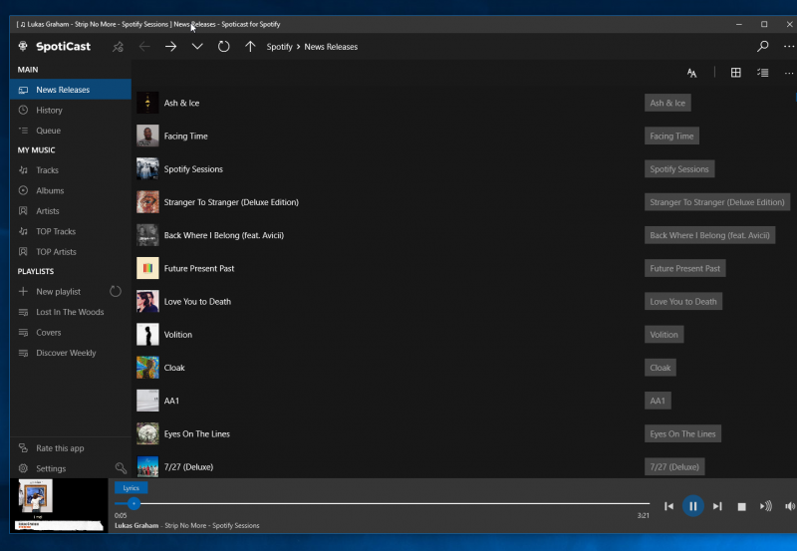The image size is (797, 551).
Task: Select the Volition row title
Action: pos(178,335)
